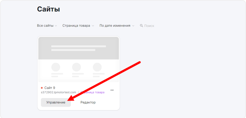Click the middle placeholder circle in the preview
Image resolution: width=246 pixels, height=118 pixels.
pyautogui.click(x=76, y=67)
